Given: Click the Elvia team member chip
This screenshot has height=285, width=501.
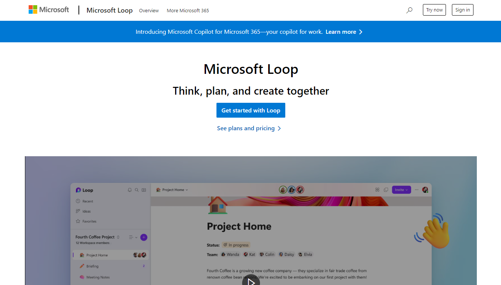Looking at the screenshot, I should [x=305, y=255].
